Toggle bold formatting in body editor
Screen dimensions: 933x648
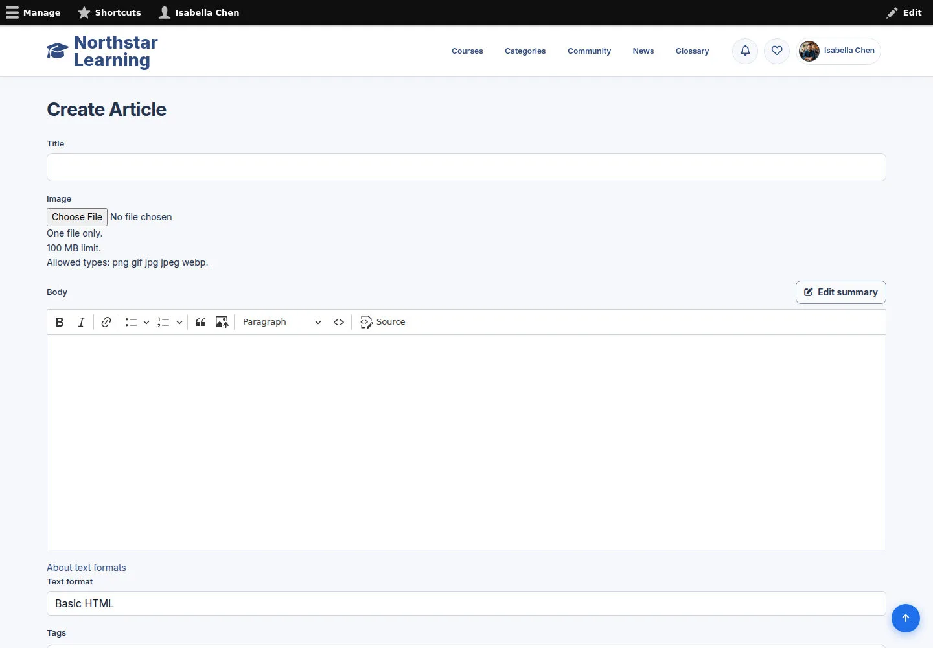tap(60, 322)
